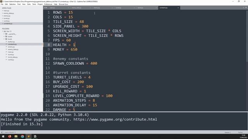248x139 pixels.
Task: Click Line and Column status indicator
Action: point(10,132)
